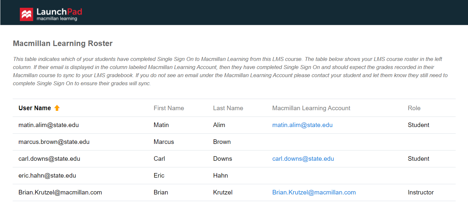
Task: Click the orange sort arrow icon
Action: 57,108
